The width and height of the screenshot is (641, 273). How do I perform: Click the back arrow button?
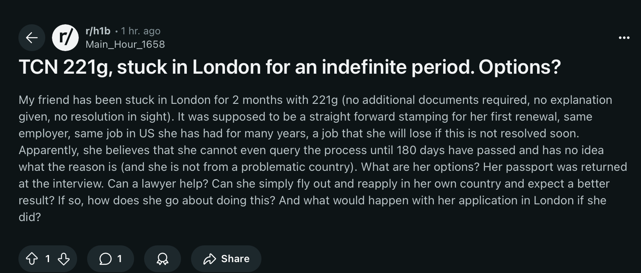(32, 38)
